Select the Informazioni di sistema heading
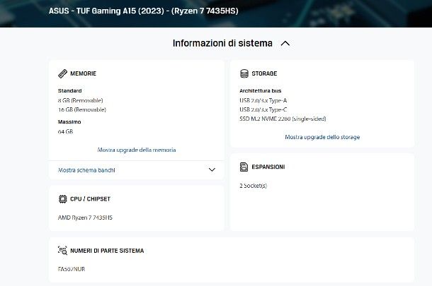The height and width of the screenshot is (286, 432). (x=222, y=43)
